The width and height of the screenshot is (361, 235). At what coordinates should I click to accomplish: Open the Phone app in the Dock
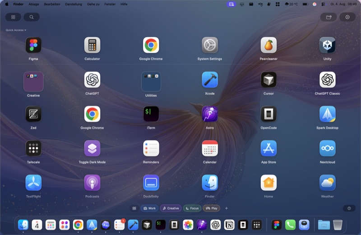290,225
